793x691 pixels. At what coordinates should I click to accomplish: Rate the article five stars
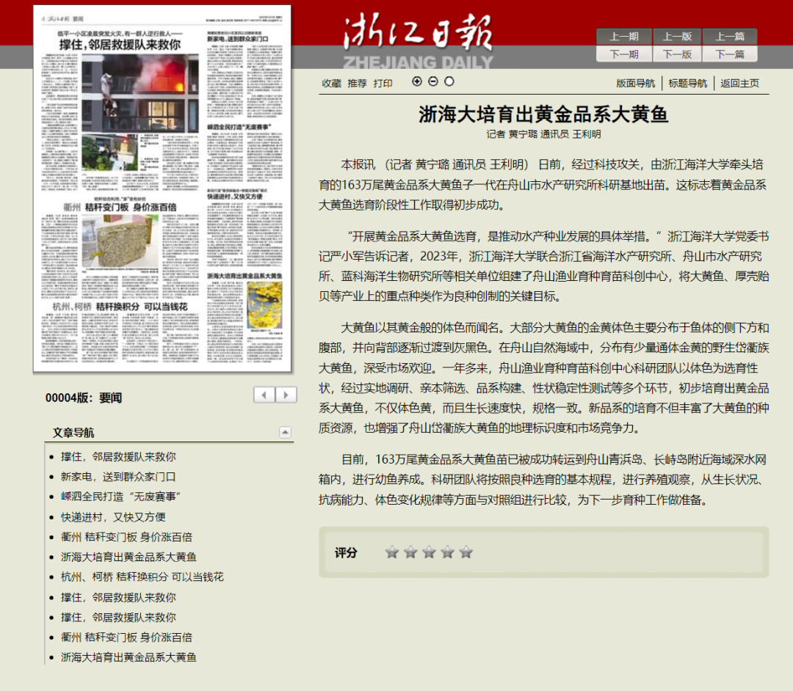click(466, 552)
